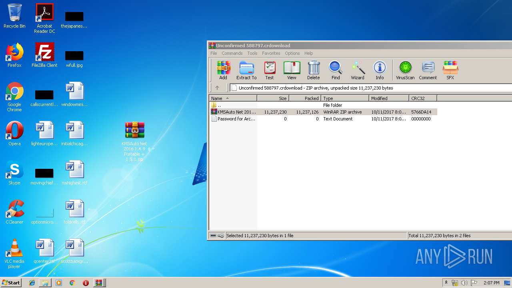This screenshot has height=288, width=512.
Task: Open Chrome from the taskbar
Action: coord(72,283)
